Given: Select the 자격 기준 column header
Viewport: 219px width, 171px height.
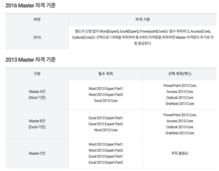Looking at the screenshot, I should (x=143, y=19).
